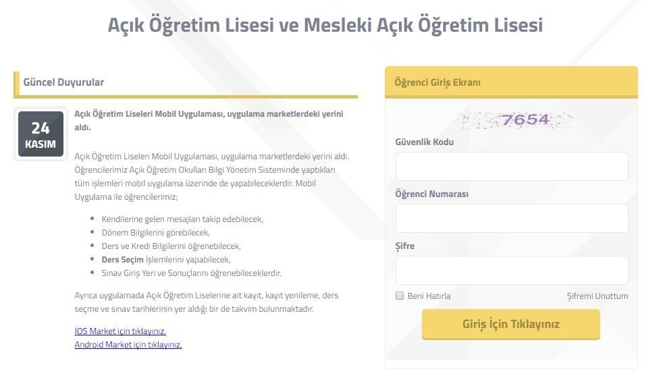Click the Beni Hatırla label text

coord(429,296)
